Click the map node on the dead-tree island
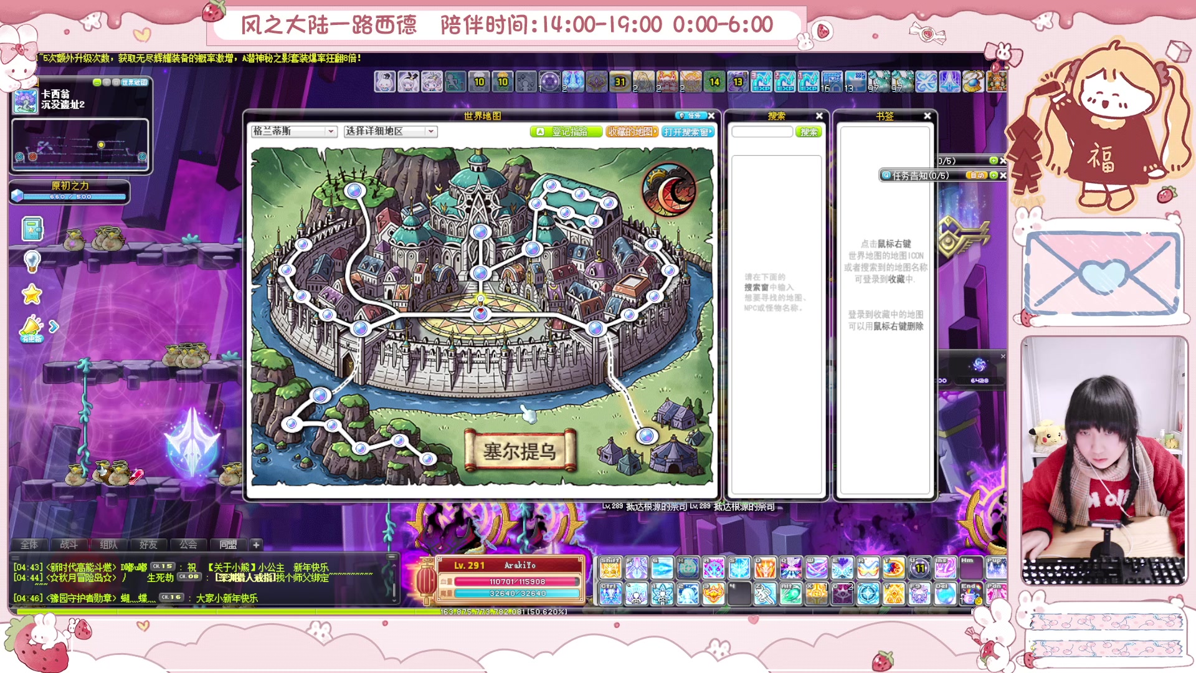1196x673 pixels. point(354,191)
